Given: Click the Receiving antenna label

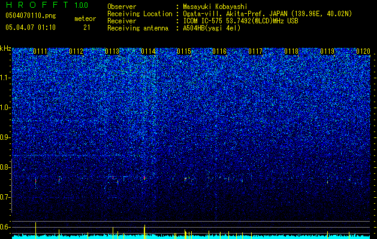Looking at the screenshot, I should point(138,28).
